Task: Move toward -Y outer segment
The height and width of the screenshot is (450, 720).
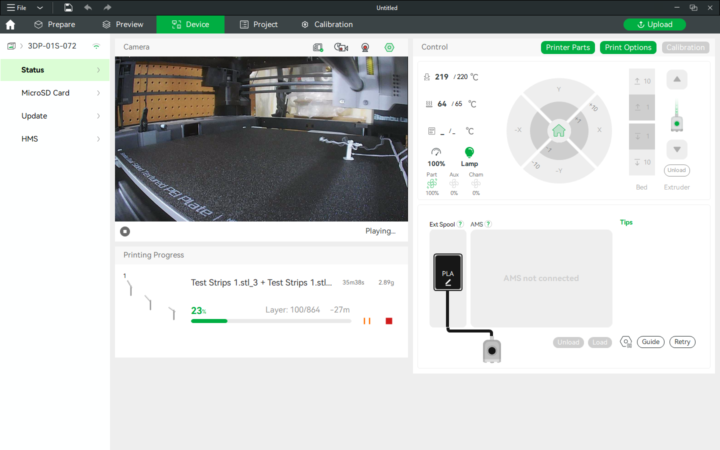Action: tap(559, 170)
